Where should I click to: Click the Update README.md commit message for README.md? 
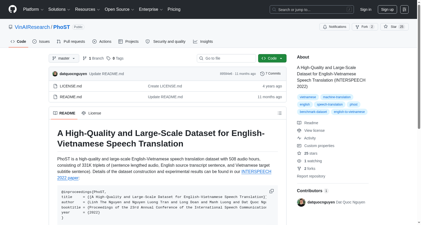click(x=165, y=97)
